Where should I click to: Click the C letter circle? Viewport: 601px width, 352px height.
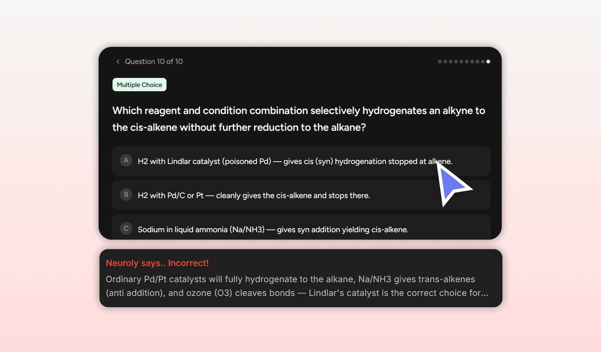pos(126,229)
